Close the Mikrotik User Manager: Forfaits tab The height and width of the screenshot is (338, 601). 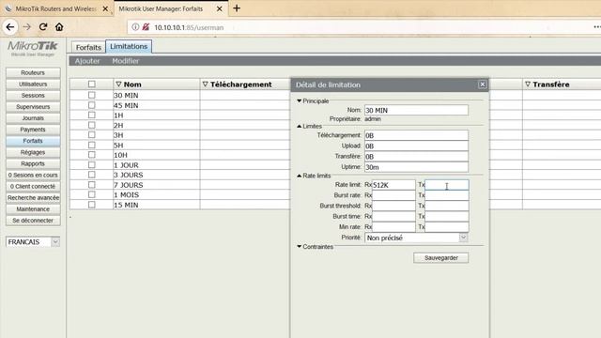pyautogui.click(x=219, y=8)
